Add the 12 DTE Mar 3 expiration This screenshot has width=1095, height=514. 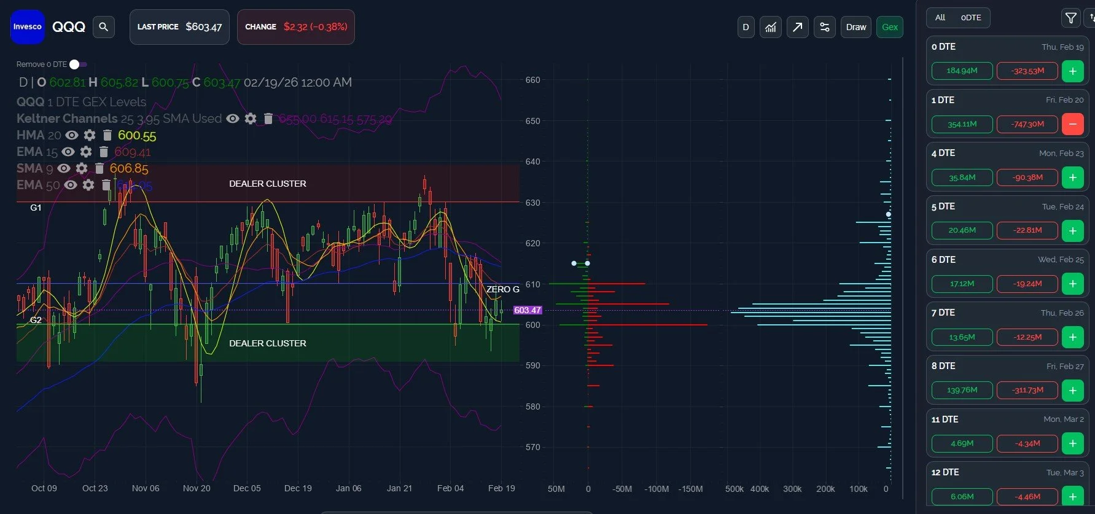(x=1073, y=497)
